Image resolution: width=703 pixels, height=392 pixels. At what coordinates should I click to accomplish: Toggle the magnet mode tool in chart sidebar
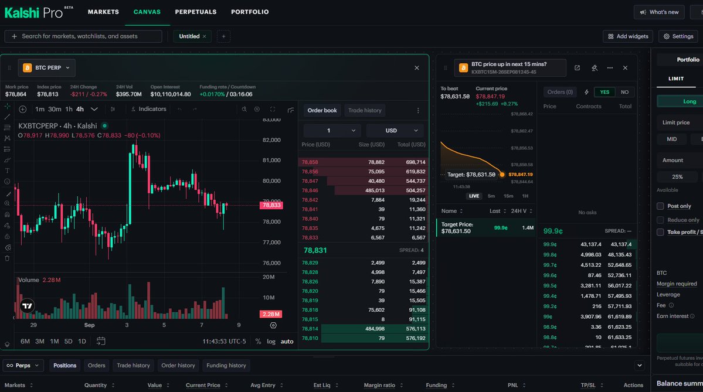tap(7, 214)
